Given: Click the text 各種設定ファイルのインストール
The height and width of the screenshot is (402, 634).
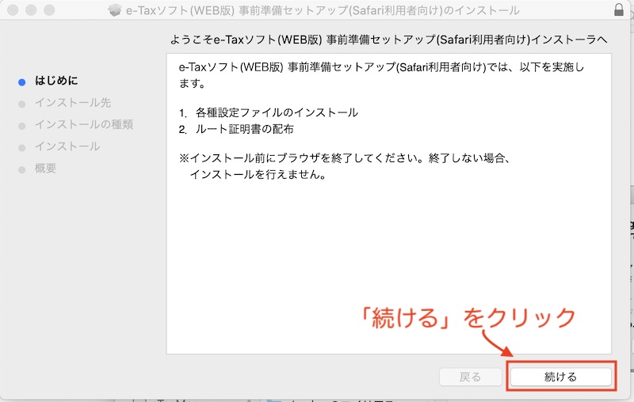Looking at the screenshot, I should [277, 112].
